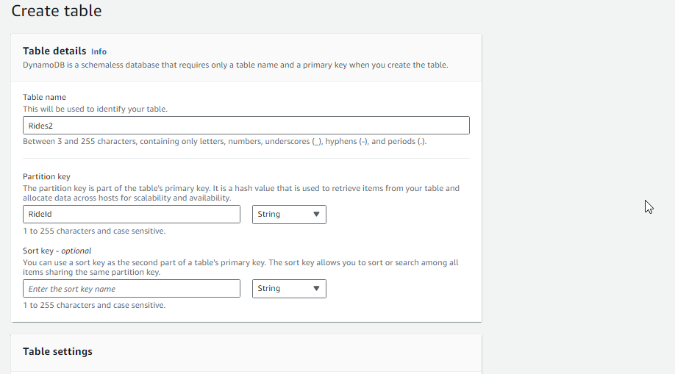Click the empty sort key name field
Viewport: 675px width, 374px height.
[x=132, y=288]
